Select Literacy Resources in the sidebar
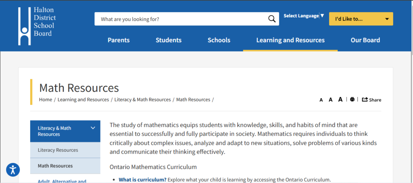Image resolution: width=413 pixels, height=183 pixels. click(x=65, y=150)
